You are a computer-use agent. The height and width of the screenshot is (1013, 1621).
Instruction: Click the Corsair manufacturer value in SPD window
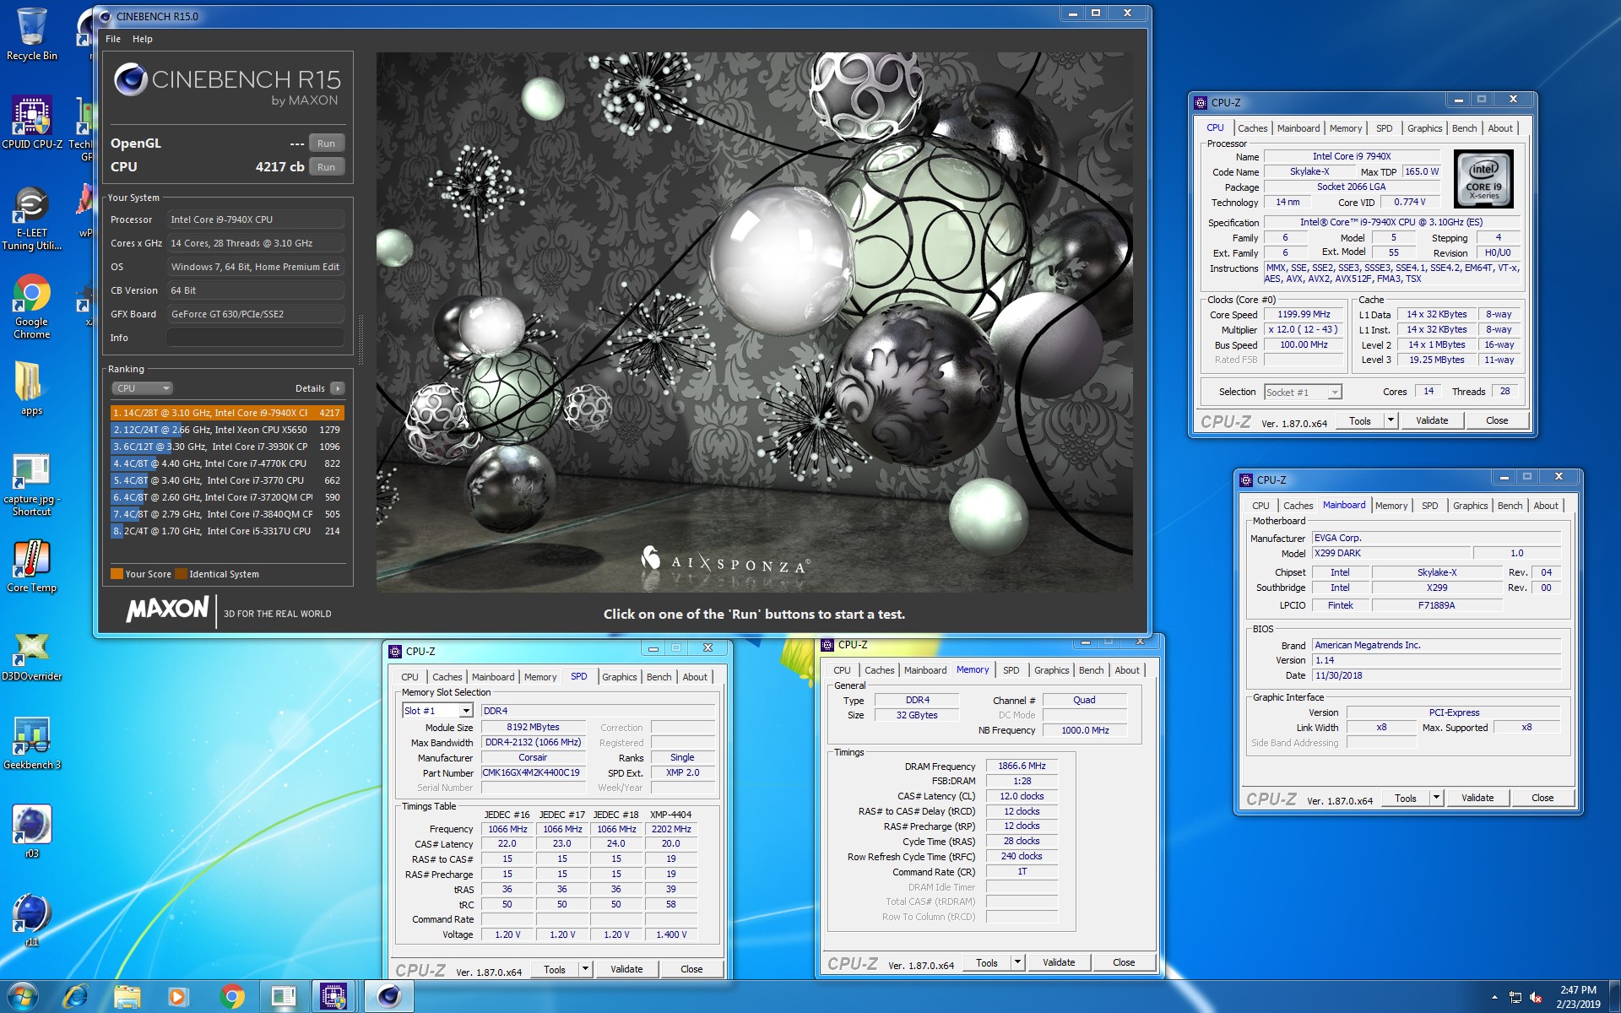532,758
